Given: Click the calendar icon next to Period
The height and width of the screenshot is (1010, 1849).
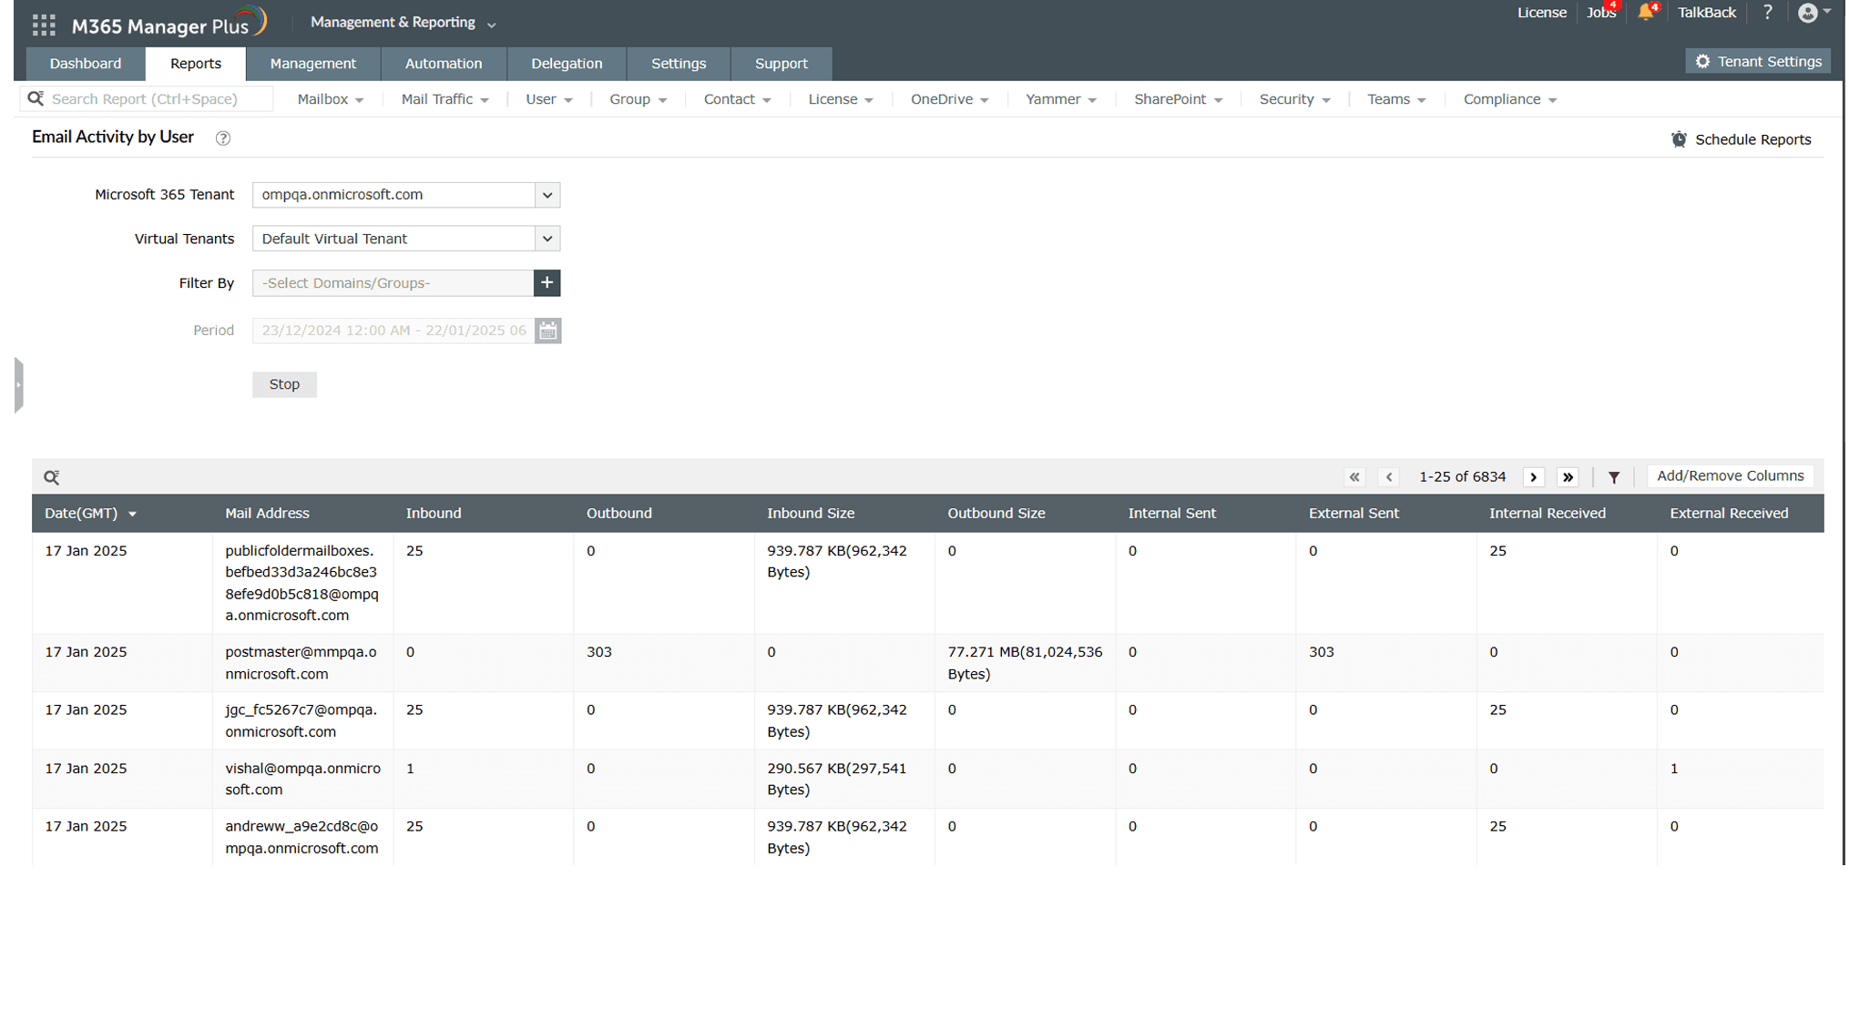Looking at the screenshot, I should [x=547, y=331].
